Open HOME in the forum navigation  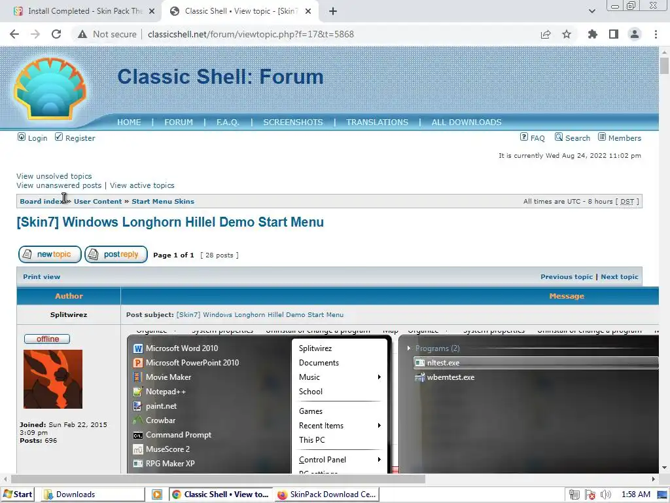(x=129, y=122)
